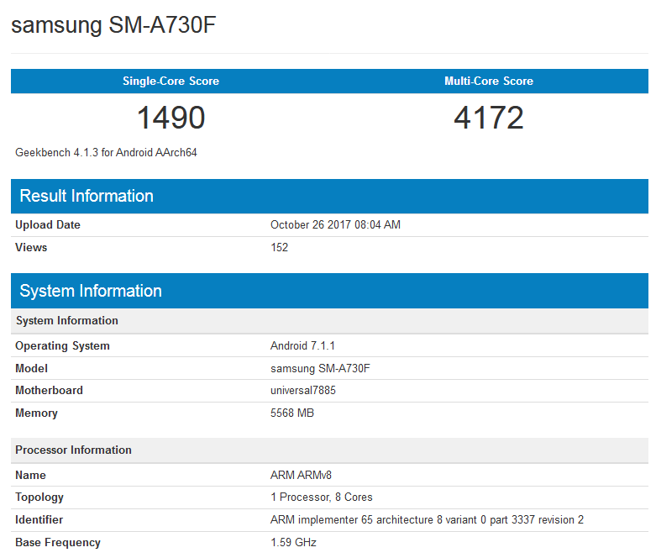Click the samsung SM-A730F page title
Viewport: 656px width, 558px height.
coord(113,25)
